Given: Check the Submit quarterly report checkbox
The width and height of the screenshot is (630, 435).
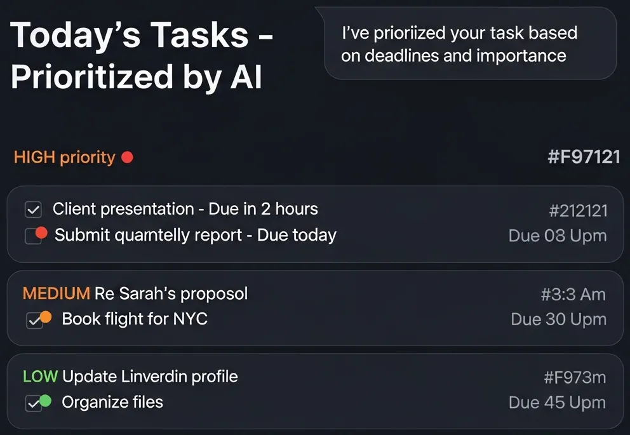Looking at the screenshot, I should coord(34,235).
